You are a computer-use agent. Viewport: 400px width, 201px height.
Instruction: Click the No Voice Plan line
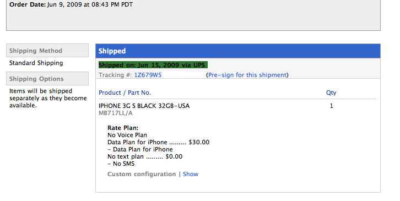click(127, 135)
